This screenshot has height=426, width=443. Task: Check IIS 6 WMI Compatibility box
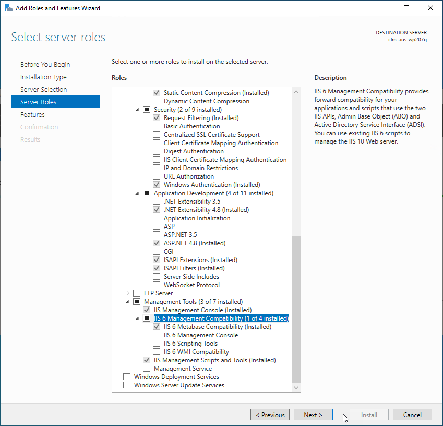[x=157, y=352]
